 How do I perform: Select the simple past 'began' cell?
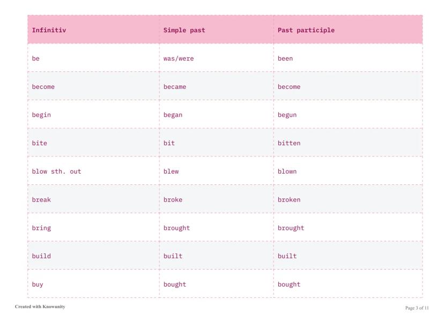pos(173,115)
